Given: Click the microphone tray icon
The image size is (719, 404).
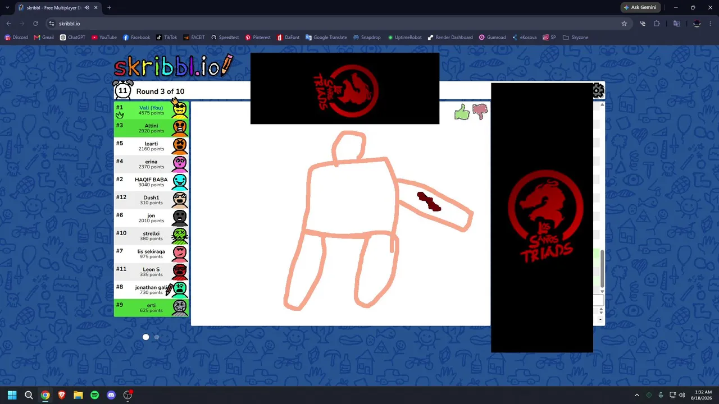Looking at the screenshot, I should pos(661,395).
